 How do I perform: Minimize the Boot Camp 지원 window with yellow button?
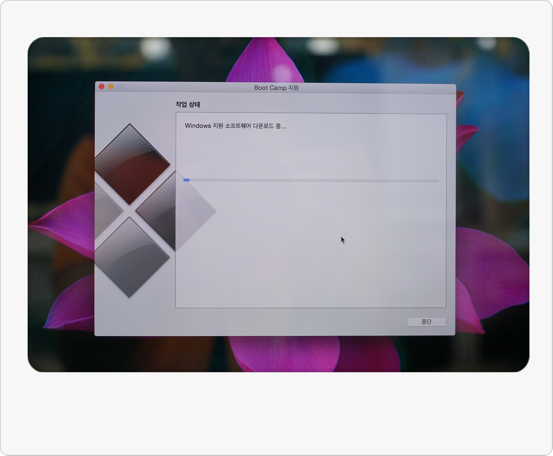[x=111, y=86]
